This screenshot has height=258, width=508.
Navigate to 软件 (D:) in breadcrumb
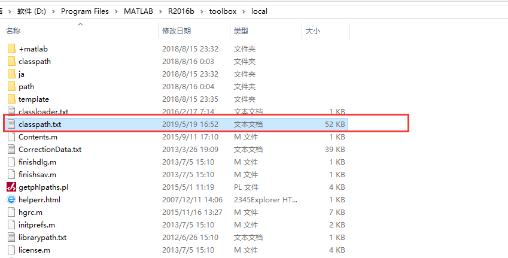[x=32, y=11]
